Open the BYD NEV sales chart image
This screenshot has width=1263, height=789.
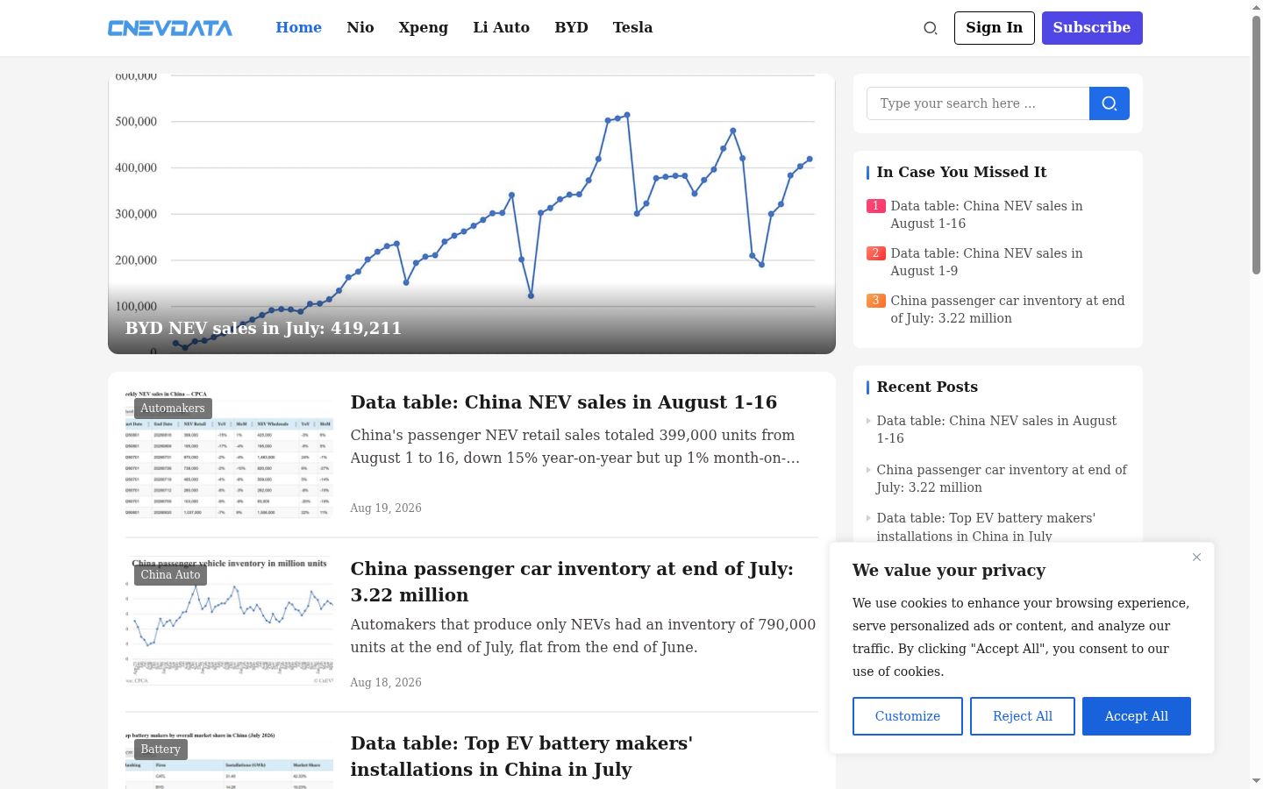pos(472,214)
